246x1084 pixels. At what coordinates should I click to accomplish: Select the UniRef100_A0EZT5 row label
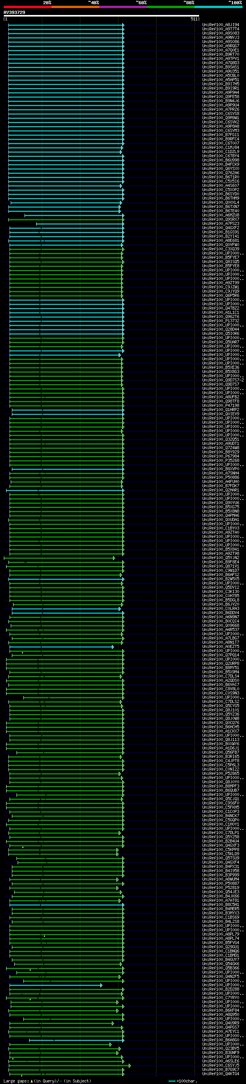point(221,646)
